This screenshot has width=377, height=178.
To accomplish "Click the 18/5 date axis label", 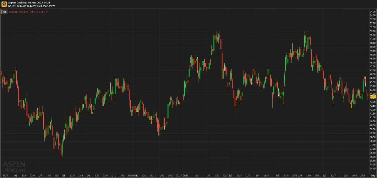I will pyautogui.click(x=5, y=175).
